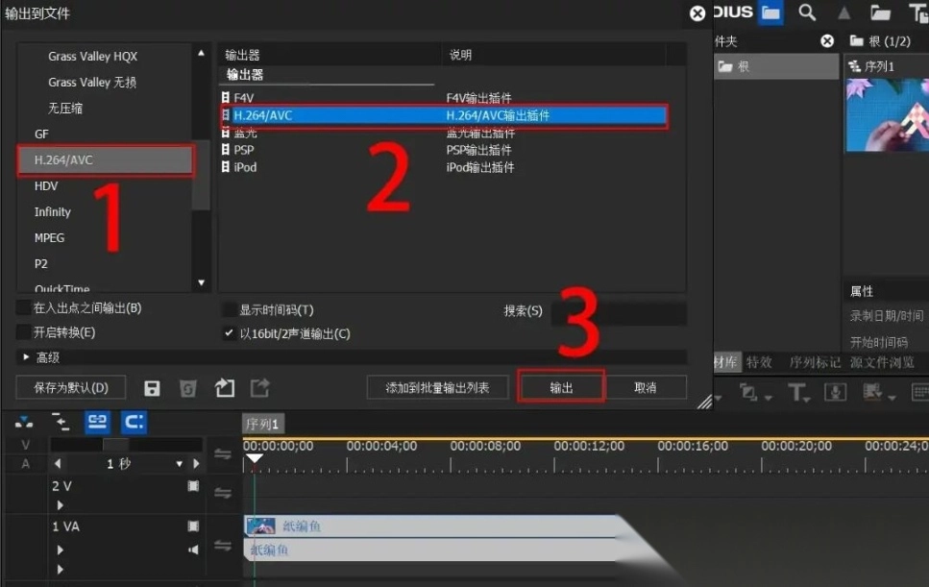Expand the 高级 advanced section
929x587 pixels.
[27, 357]
